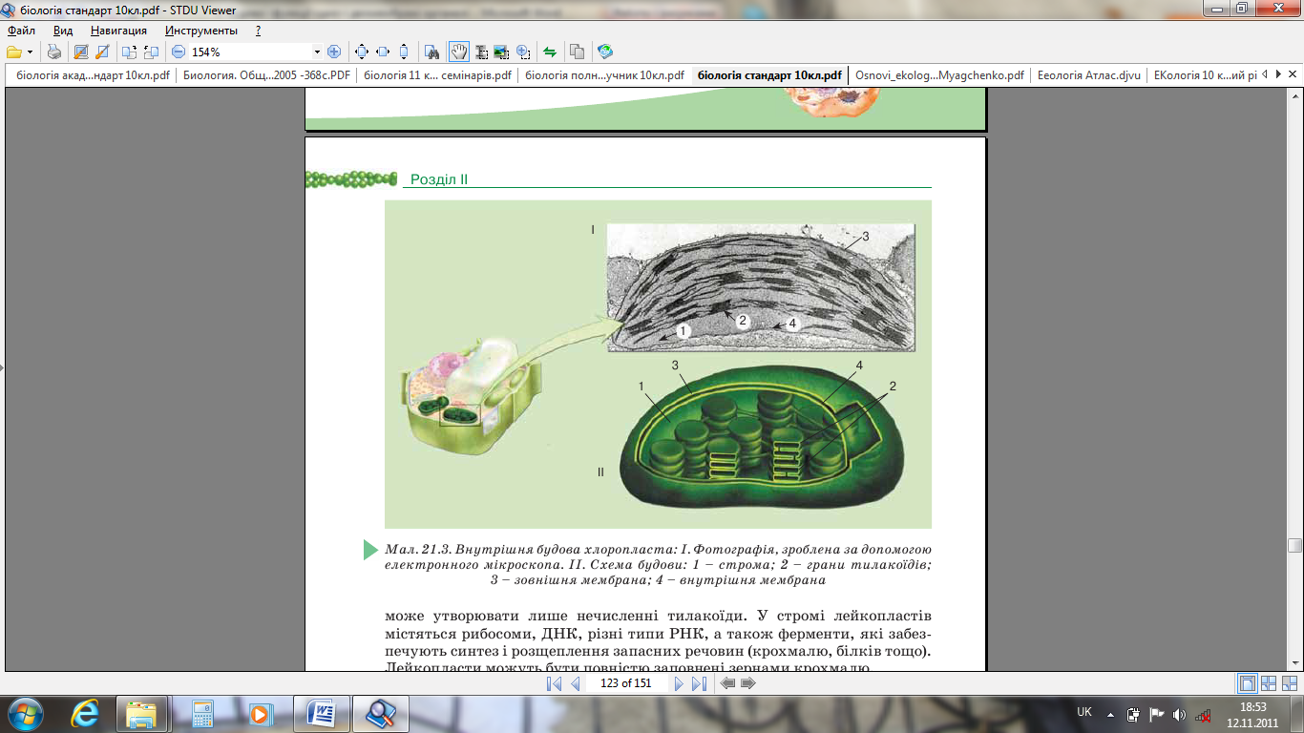Select the text selection tool
This screenshot has height=733, width=1304.
[x=481, y=52]
